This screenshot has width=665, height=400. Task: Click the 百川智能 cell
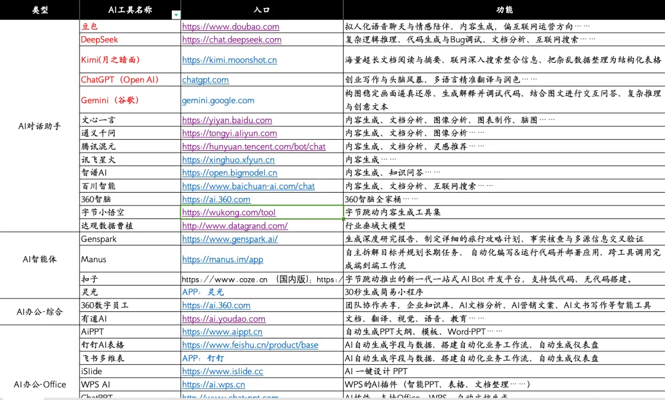(130, 186)
